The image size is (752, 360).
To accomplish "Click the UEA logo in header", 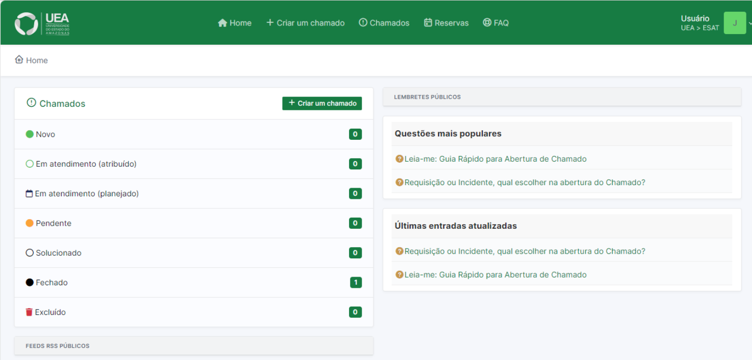I will tap(42, 23).
